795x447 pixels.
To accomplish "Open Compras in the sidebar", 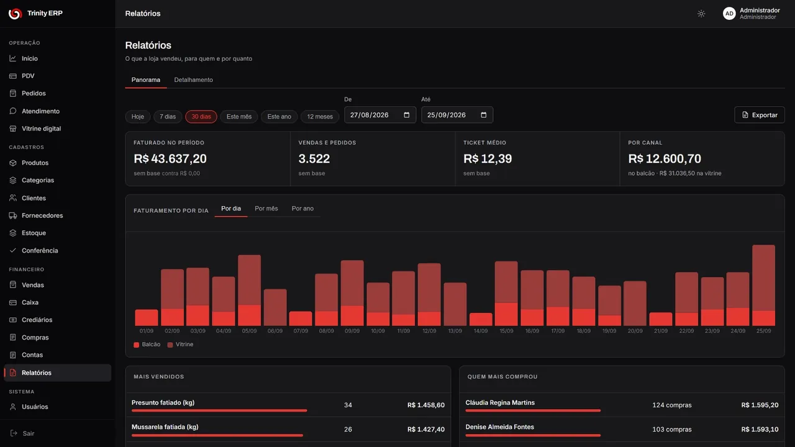I will tap(58, 338).
